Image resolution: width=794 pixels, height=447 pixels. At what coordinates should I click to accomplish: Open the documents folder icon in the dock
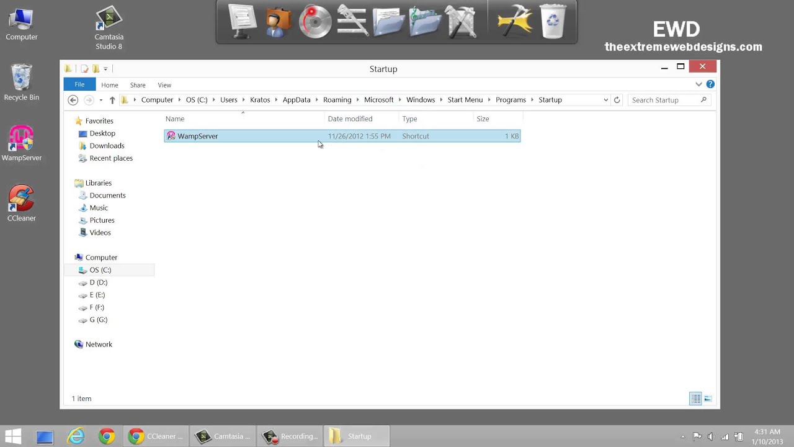pyautogui.click(x=389, y=22)
